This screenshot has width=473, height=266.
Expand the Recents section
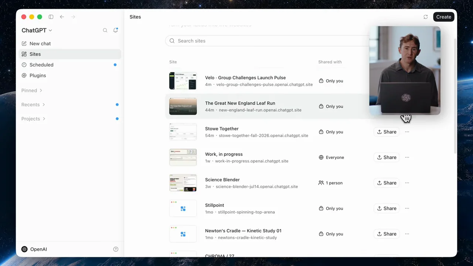coord(33,105)
